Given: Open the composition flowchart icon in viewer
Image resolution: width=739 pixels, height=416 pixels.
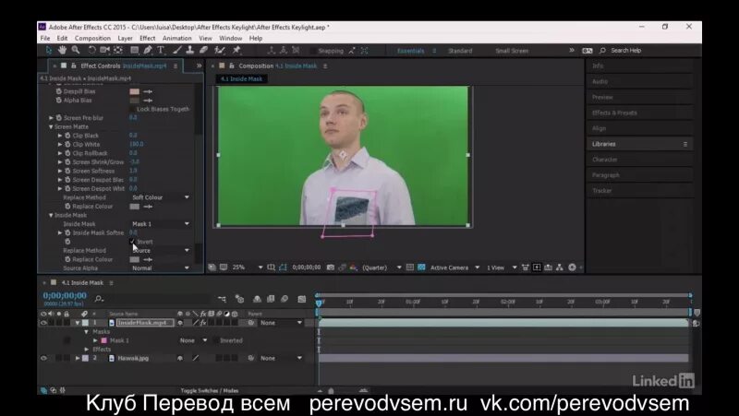Looking at the screenshot, I should click(560, 267).
